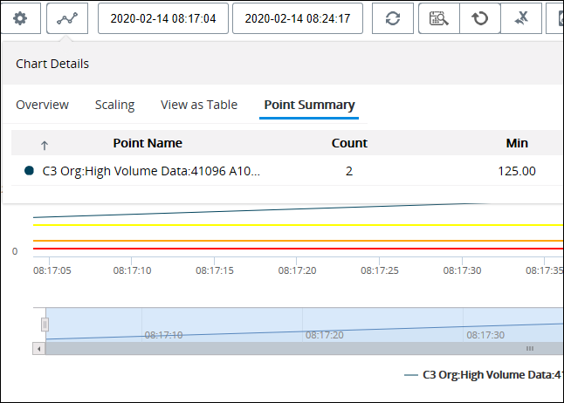Toggle the Chart Details line-chart icon
Screen dimensions: 564x403
click(67, 18)
